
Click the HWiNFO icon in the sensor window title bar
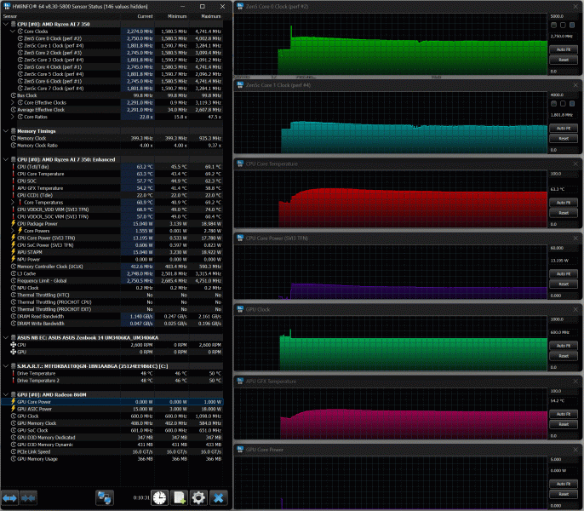[7, 6]
